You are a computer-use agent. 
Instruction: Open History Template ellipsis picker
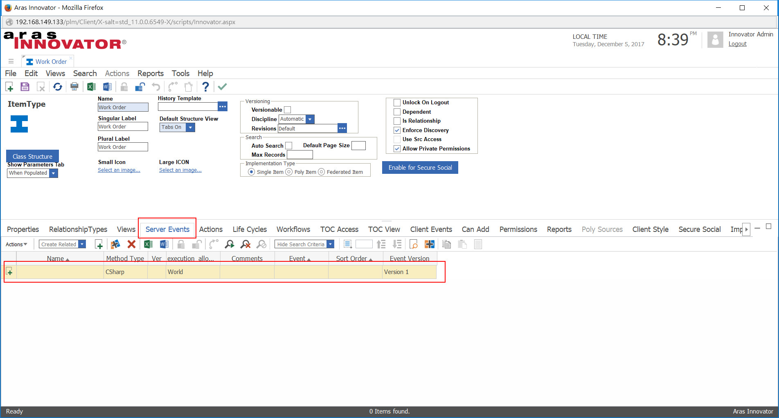(x=223, y=107)
